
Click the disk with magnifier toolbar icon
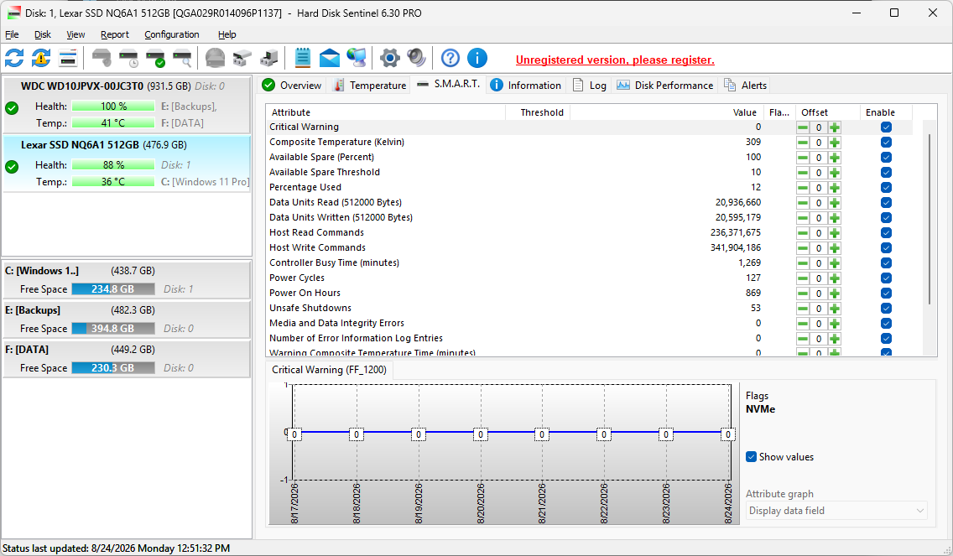coord(182,59)
